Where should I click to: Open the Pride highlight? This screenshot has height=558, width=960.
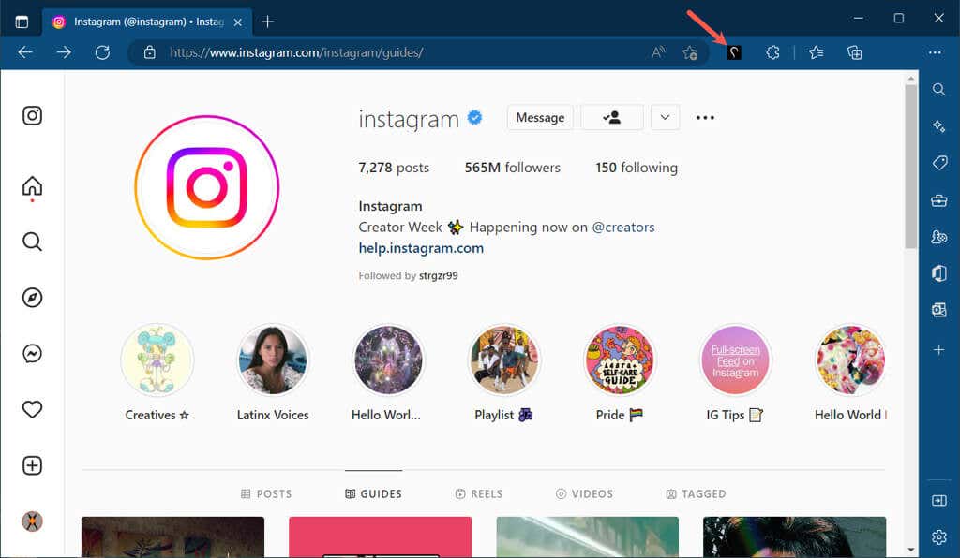(x=620, y=360)
